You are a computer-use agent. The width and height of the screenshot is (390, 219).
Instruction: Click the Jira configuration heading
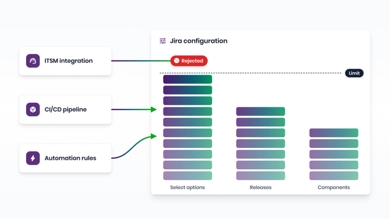click(x=199, y=41)
